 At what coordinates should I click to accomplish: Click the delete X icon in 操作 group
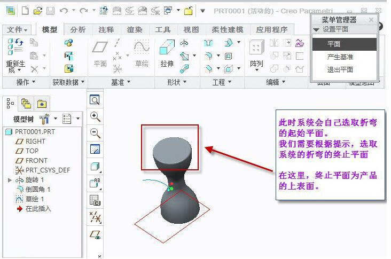34,69
